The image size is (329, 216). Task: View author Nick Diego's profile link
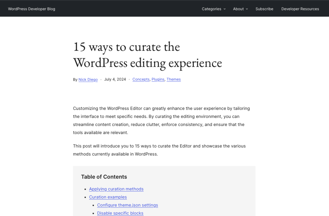88,80
